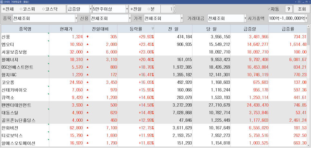
Task: Select the 형지I&C stock name
Action: [9, 75]
